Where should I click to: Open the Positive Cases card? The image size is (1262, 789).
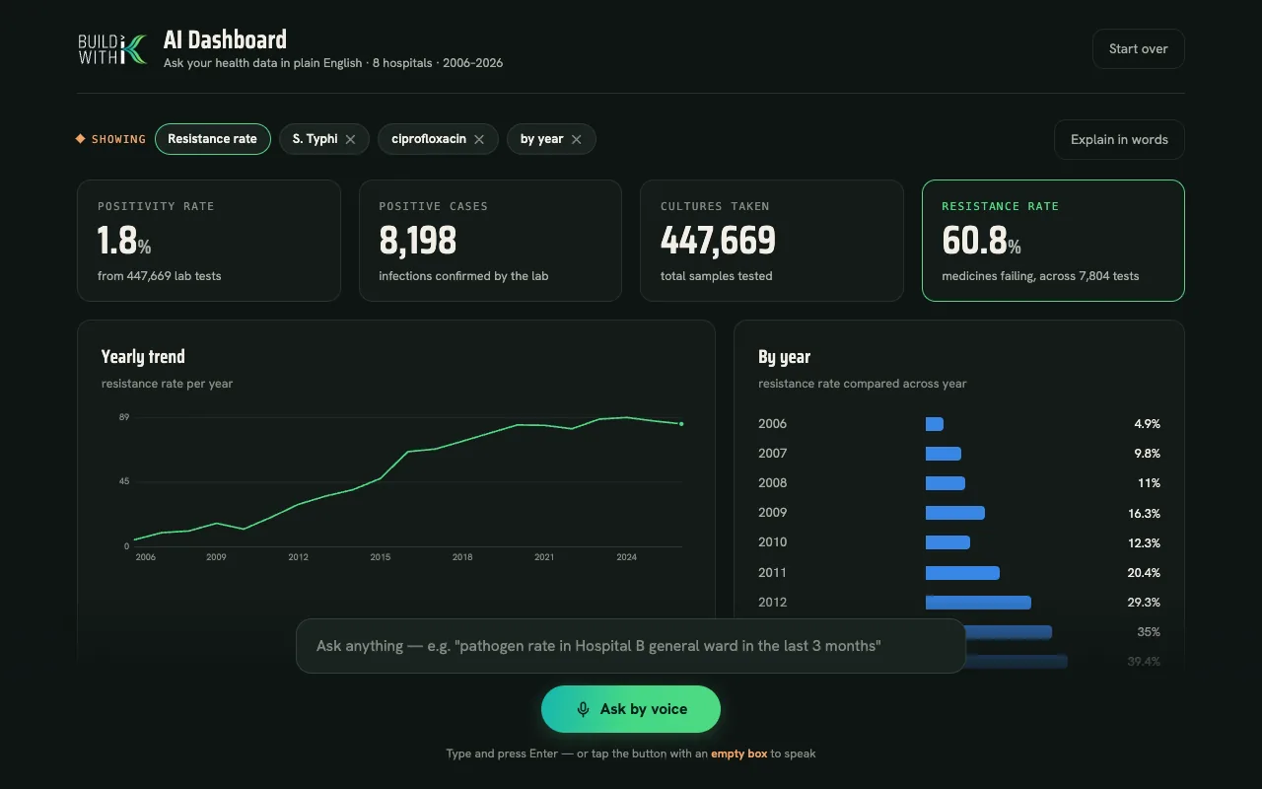[x=490, y=241]
